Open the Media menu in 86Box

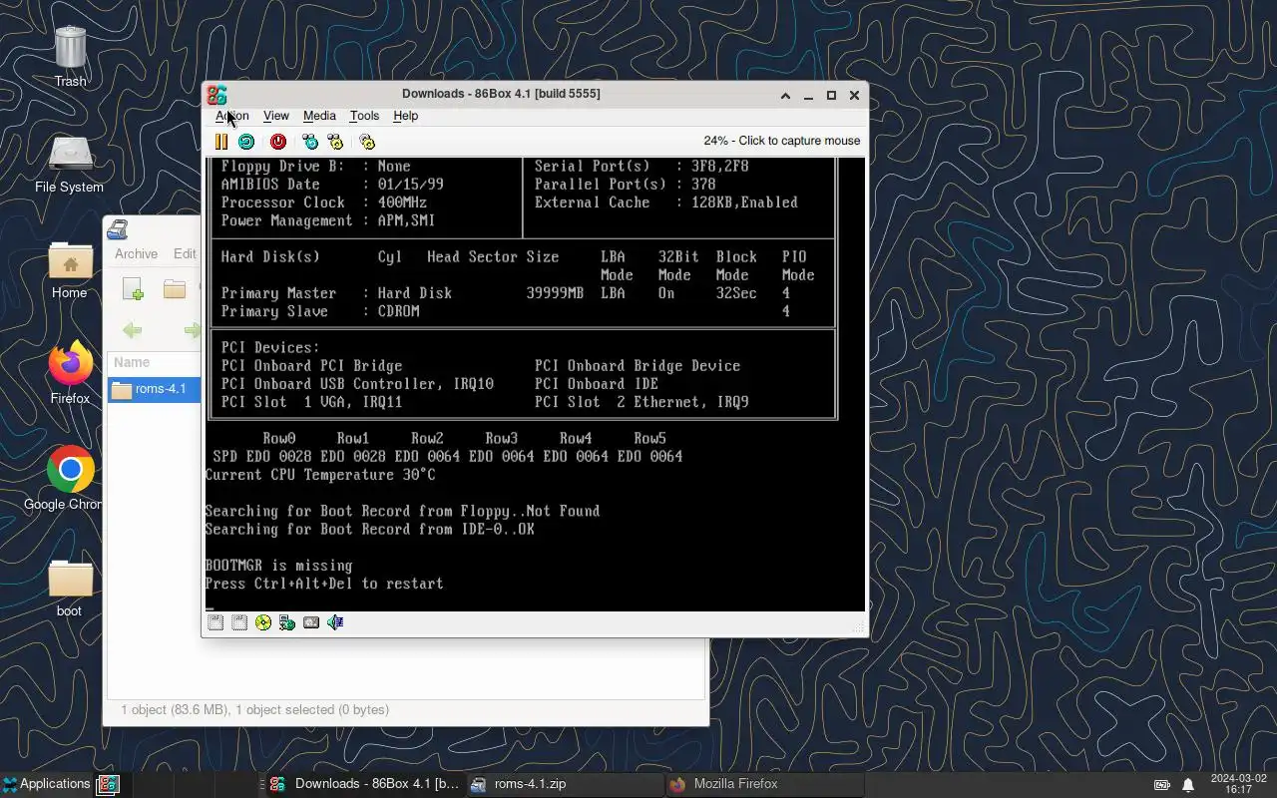click(319, 116)
